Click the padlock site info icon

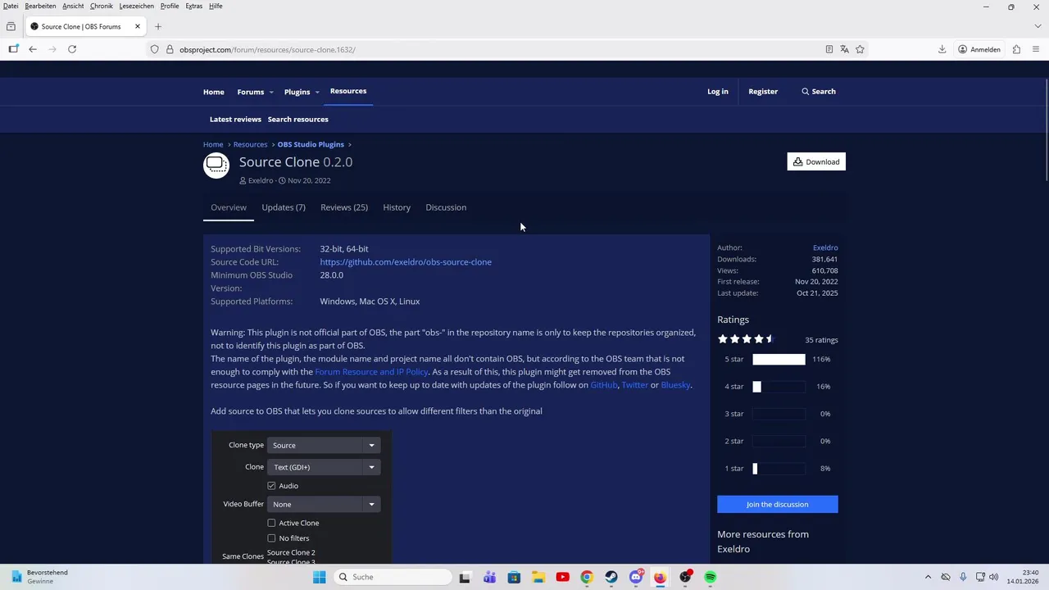170,49
